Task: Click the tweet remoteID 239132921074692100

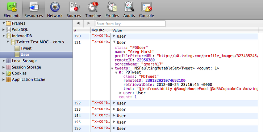Action: [166, 81]
